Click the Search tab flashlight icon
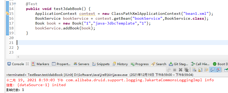228x93 pixels. (x=153, y=64)
